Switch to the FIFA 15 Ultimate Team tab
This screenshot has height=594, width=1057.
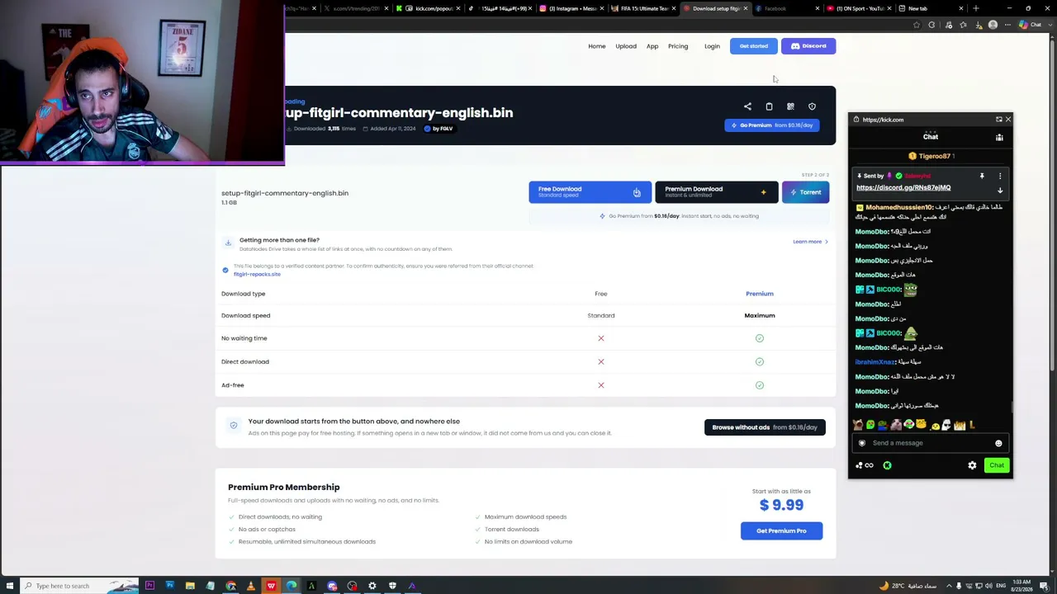tap(642, 8)
